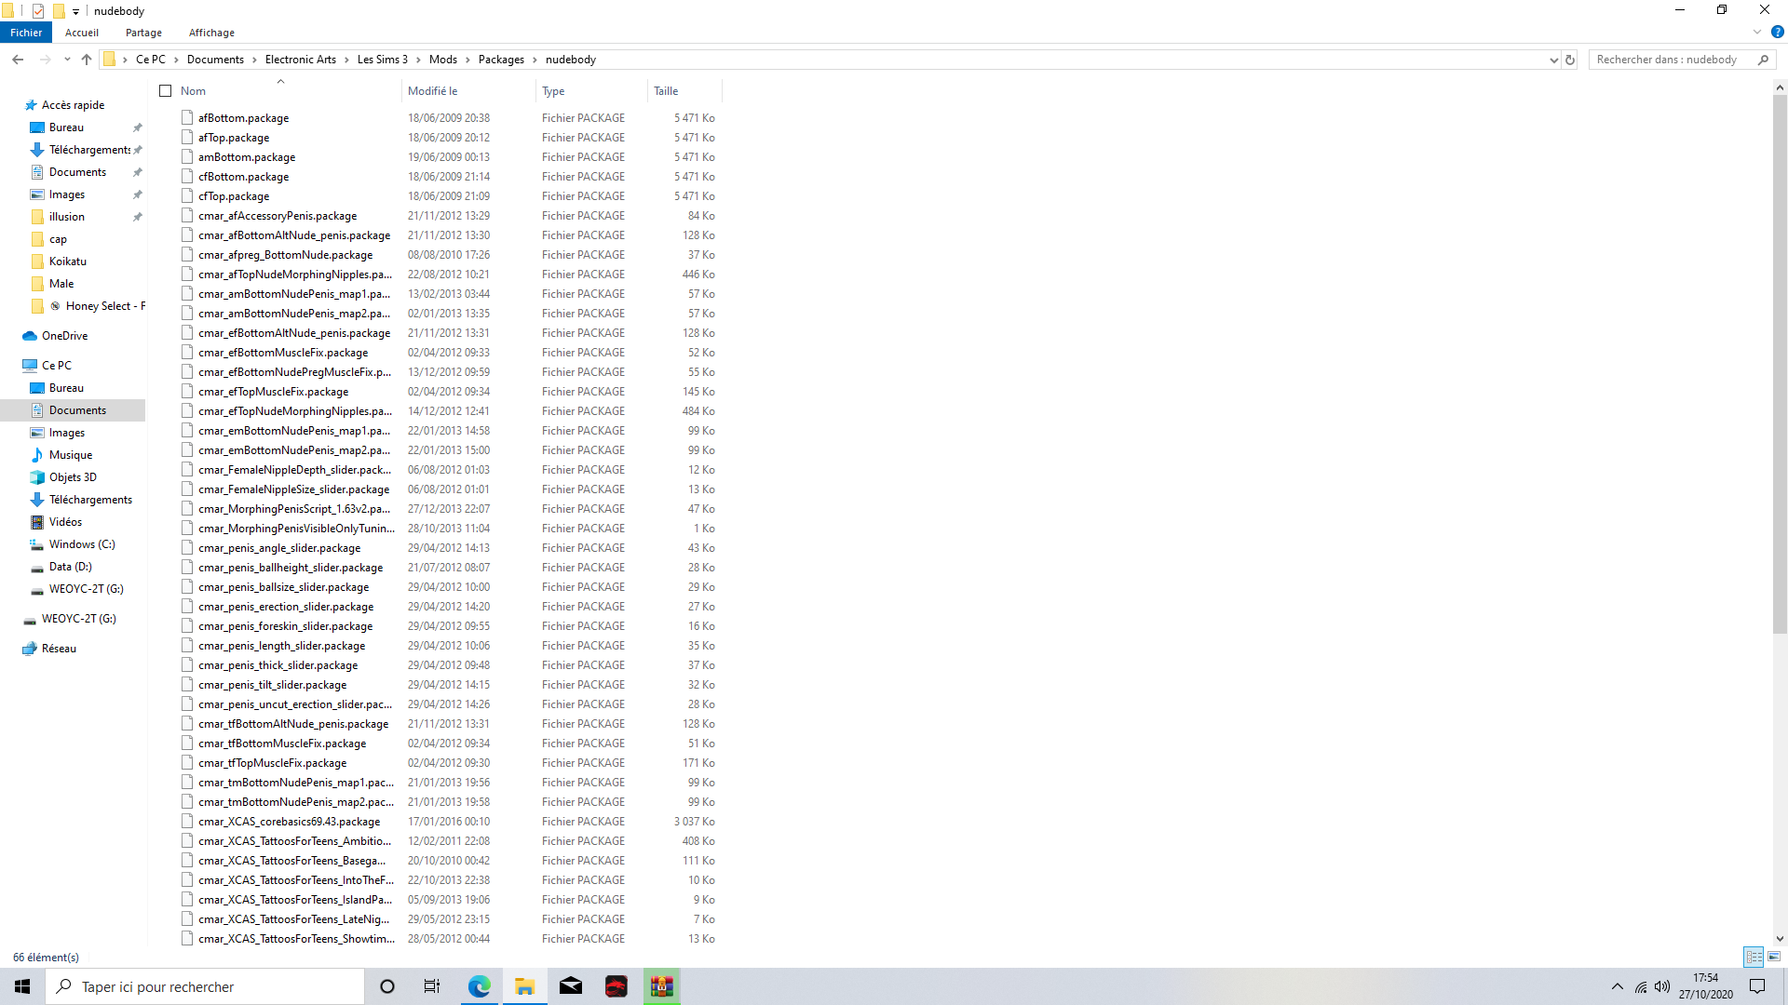
Task: Open Objets 3D in the navigation pane
Action: 73,477
